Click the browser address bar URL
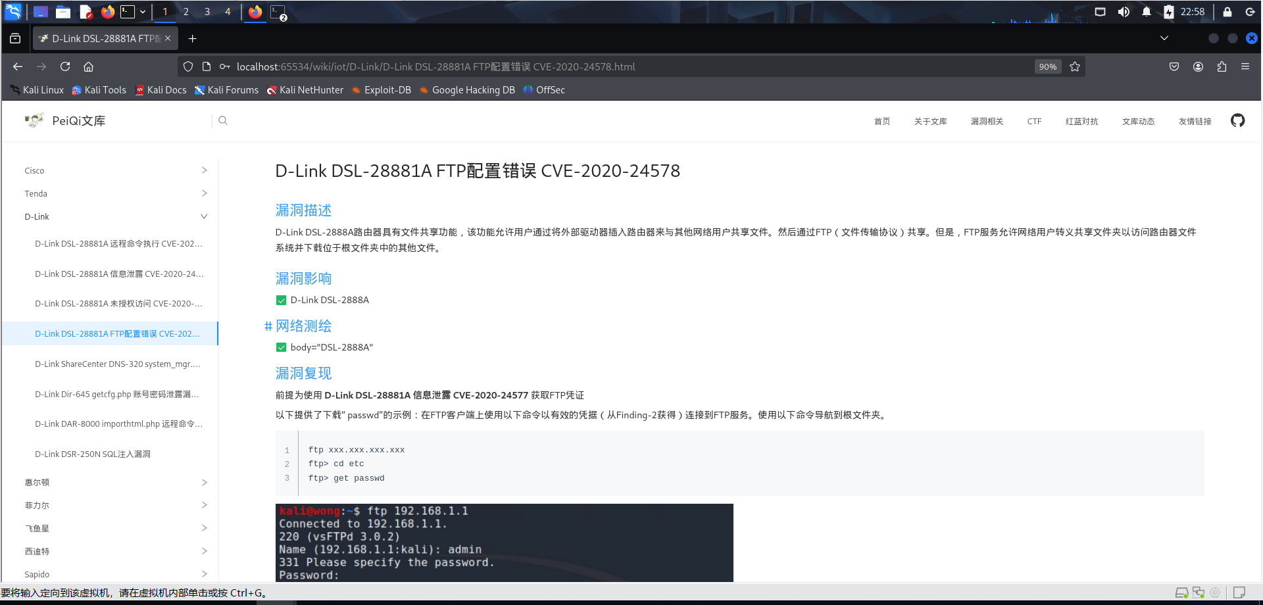The image size is (1263, 605). (435, 66)
